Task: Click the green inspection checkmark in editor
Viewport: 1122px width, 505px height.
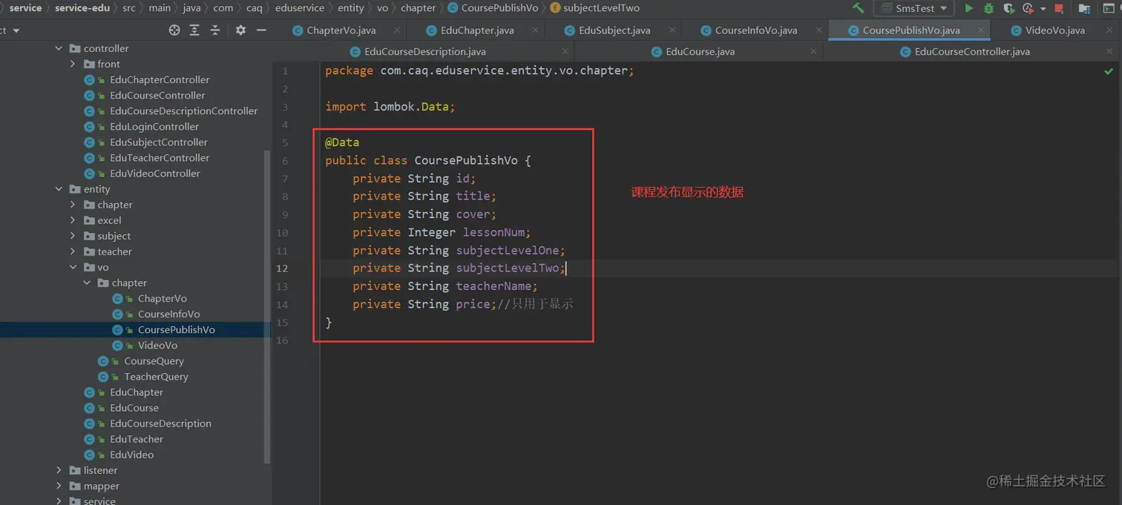Action: (1109, 71)
